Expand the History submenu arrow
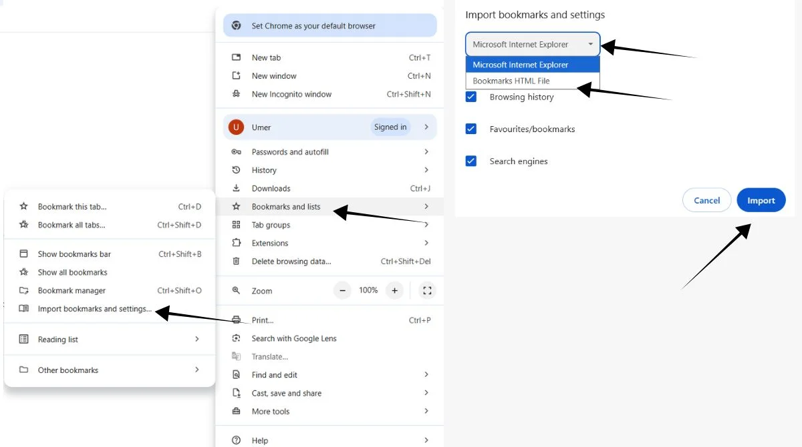Screen dimensions: 802x447 [426, 170]
